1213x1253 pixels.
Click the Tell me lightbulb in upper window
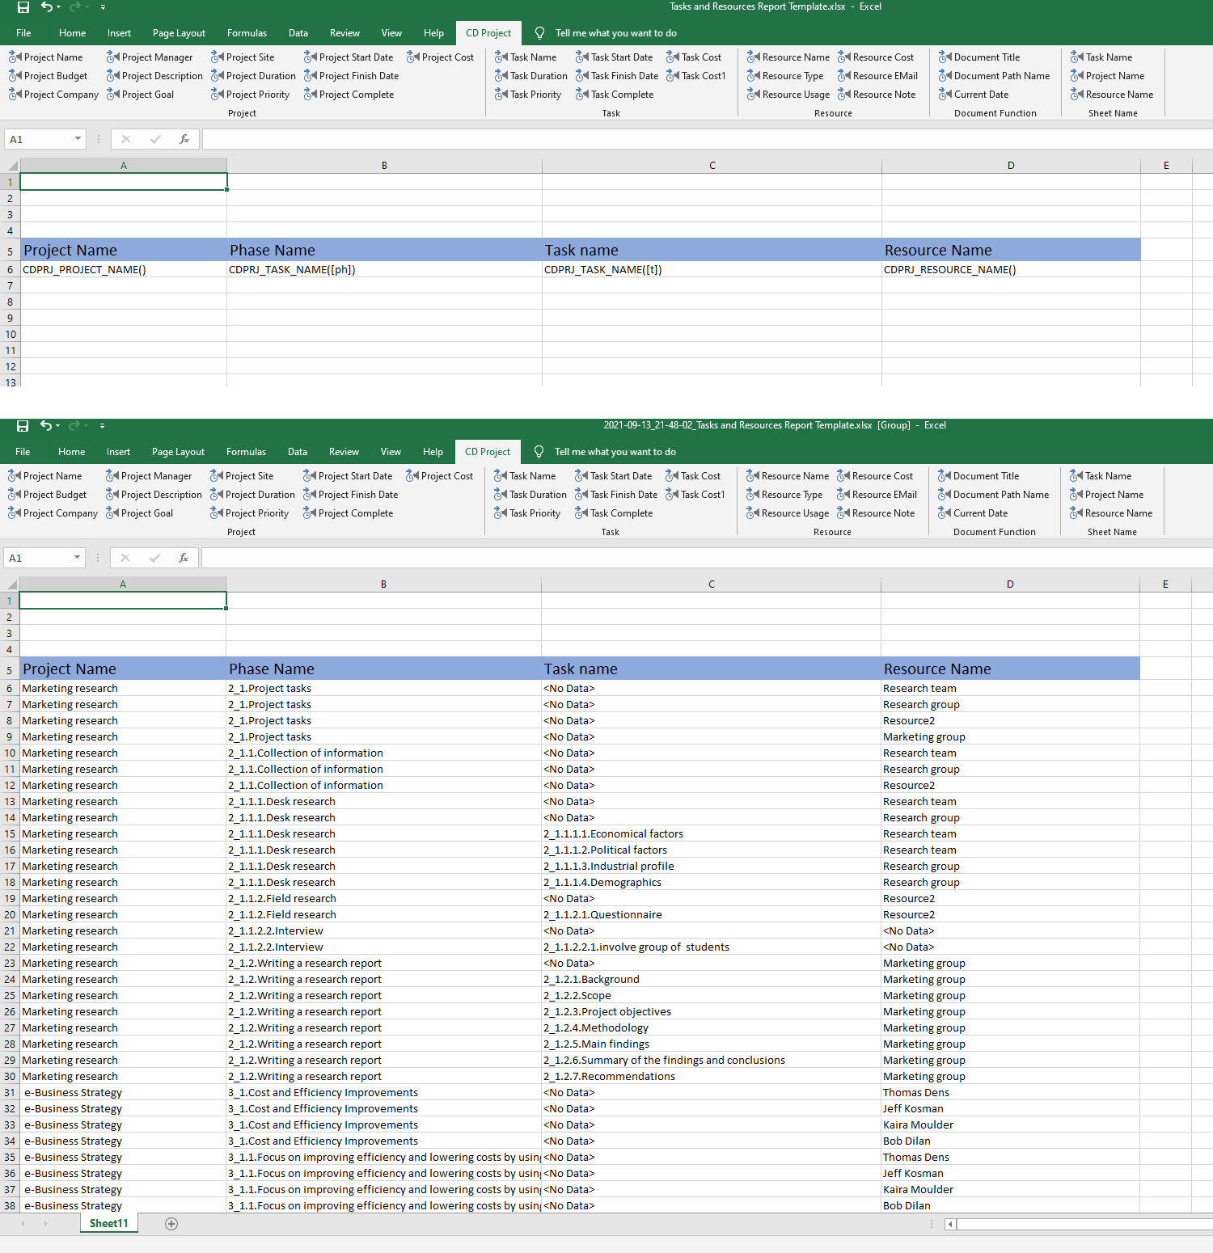point(539,33)
